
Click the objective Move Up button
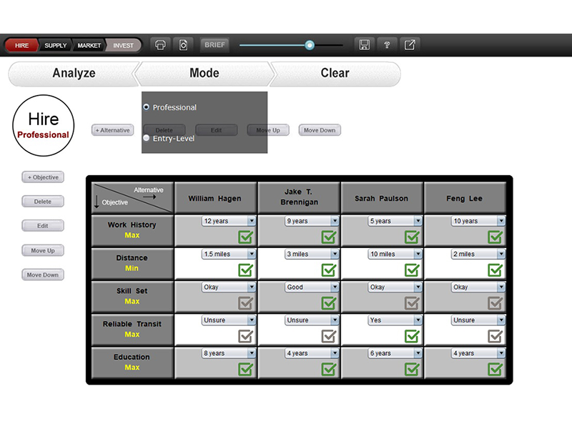(43, 251)
